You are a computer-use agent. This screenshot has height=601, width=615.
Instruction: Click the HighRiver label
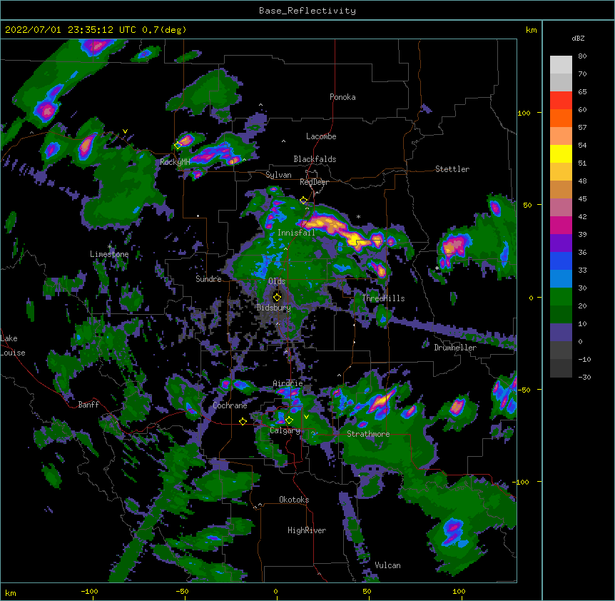307,530
